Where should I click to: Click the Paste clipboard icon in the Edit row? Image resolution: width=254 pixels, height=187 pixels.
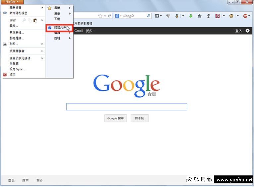point(35,20)
